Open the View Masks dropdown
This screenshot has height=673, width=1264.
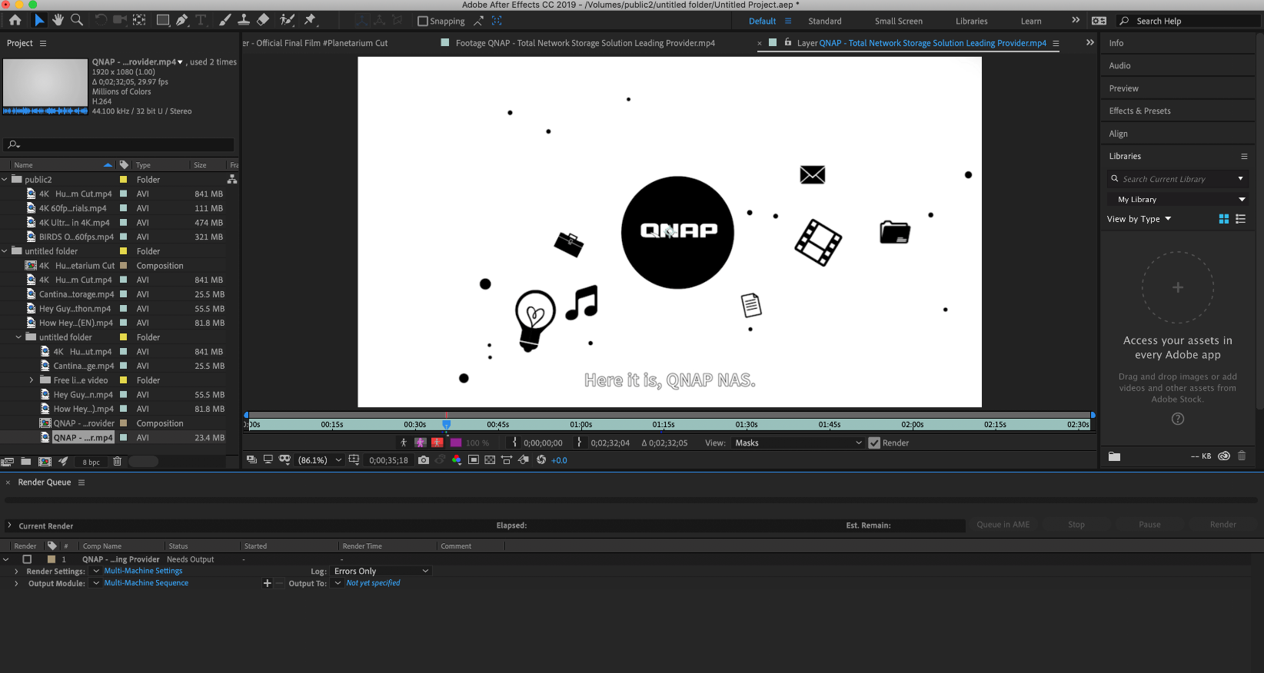pos(798,443)
